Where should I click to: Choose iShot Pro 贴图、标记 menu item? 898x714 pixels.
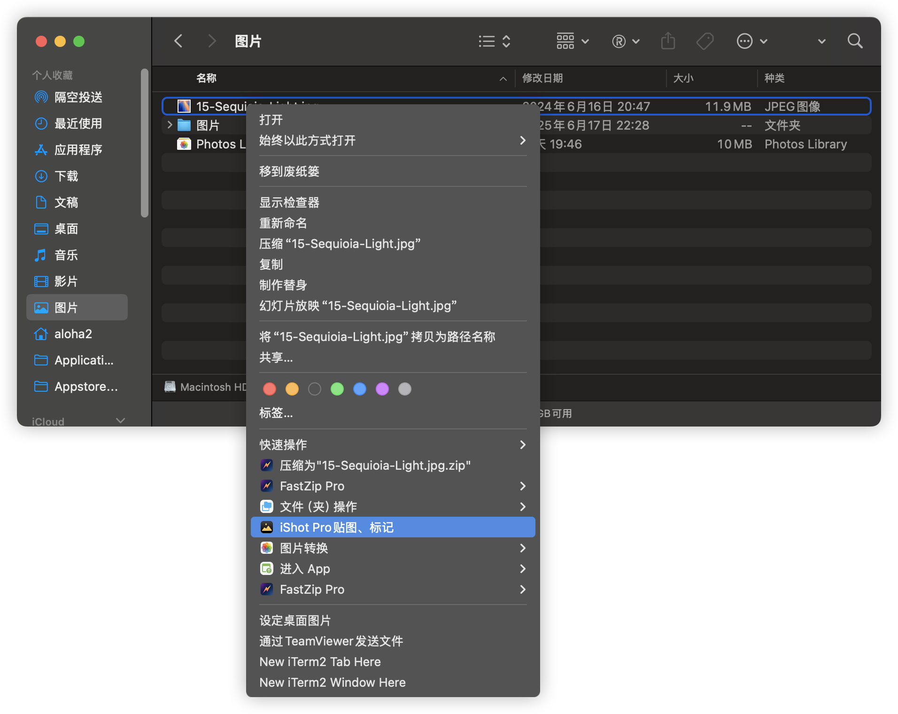click(392, 528)
